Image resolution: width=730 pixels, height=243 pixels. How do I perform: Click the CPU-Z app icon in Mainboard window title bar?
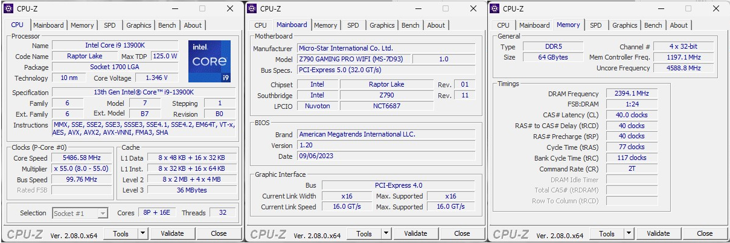point(252,8)
